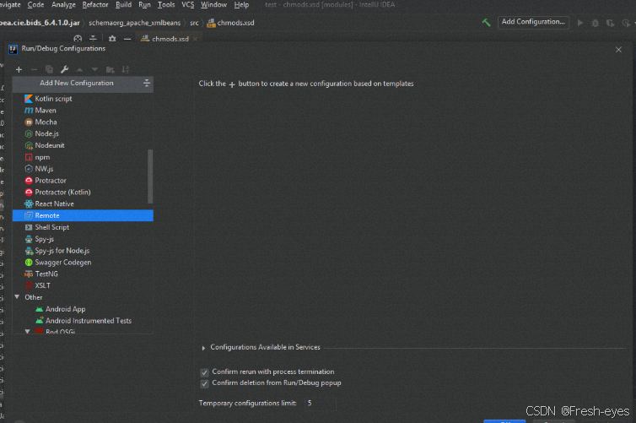Collapse the Other group in the list
This screenshot has width=636, height=423.
pos(17,297)
